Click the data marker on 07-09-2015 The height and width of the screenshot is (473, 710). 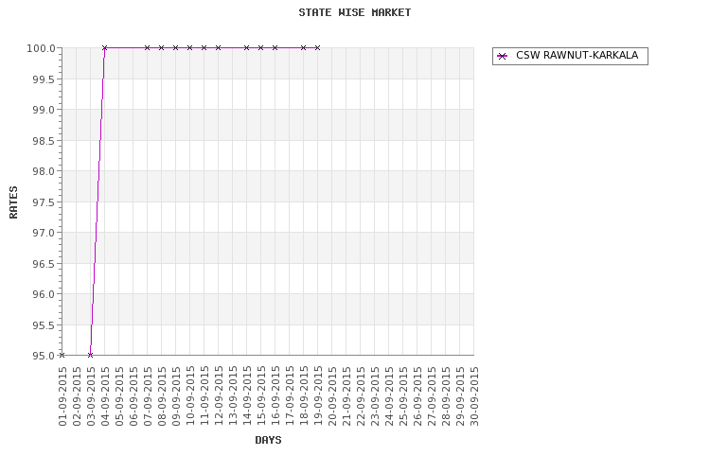coord(147,47)
